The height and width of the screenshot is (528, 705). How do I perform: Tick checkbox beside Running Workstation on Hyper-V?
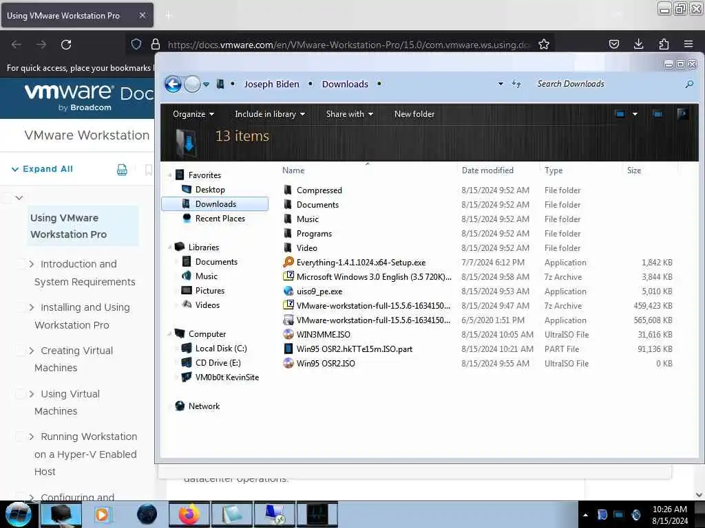click(x=20, y=437)
